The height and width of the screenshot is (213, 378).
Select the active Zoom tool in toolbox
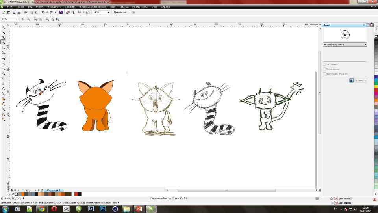4,42
